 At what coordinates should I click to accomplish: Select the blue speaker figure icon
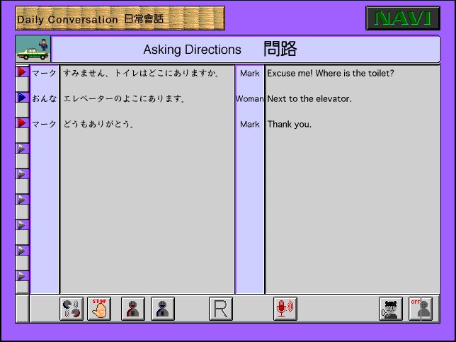coord(163,309)
